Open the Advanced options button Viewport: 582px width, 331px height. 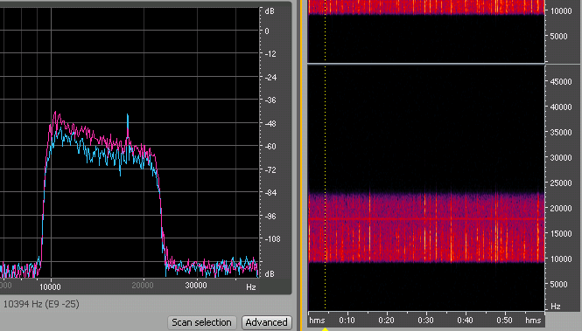[x=267, y=322]
